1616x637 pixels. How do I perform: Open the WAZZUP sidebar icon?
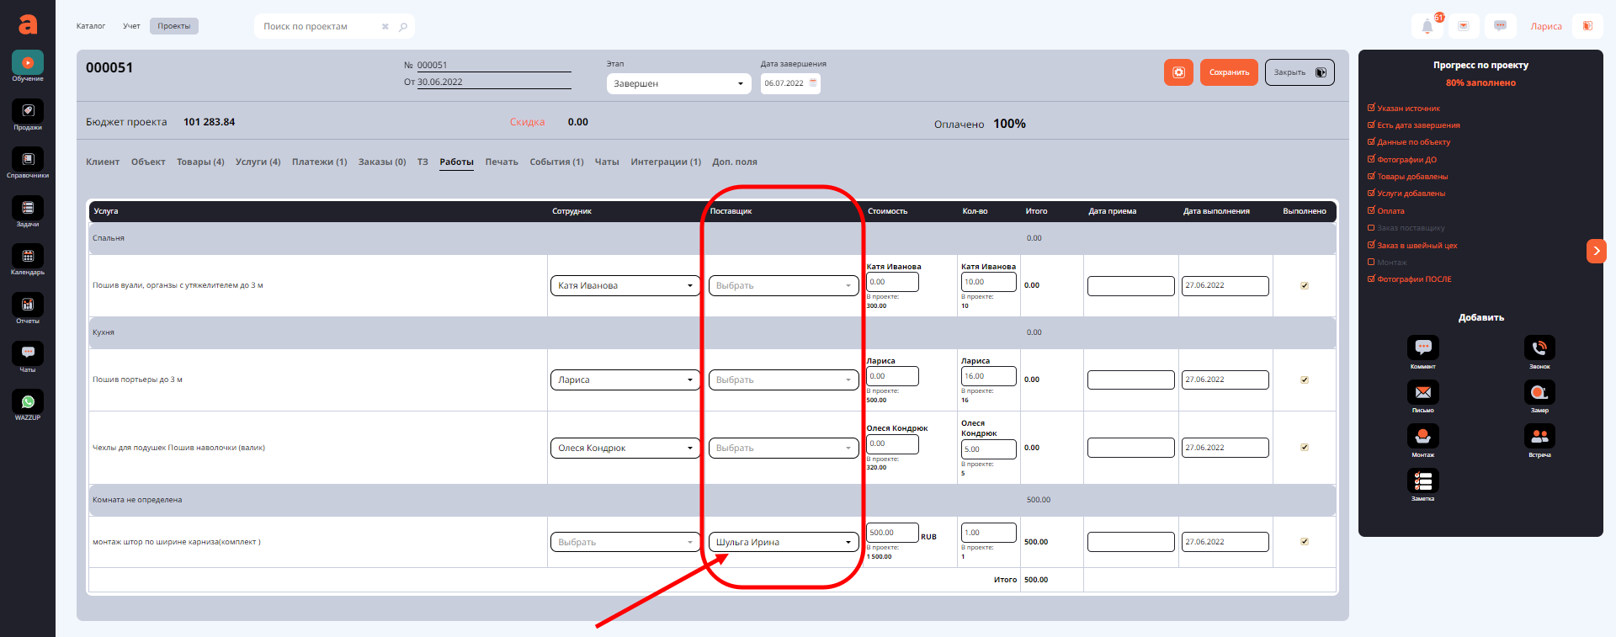[28, 404]
